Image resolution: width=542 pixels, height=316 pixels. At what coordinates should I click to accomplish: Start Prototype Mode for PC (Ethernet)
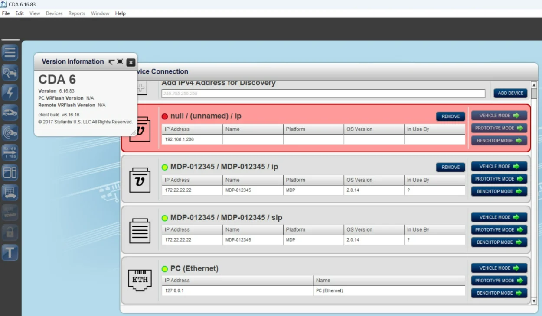click(499, 281)
